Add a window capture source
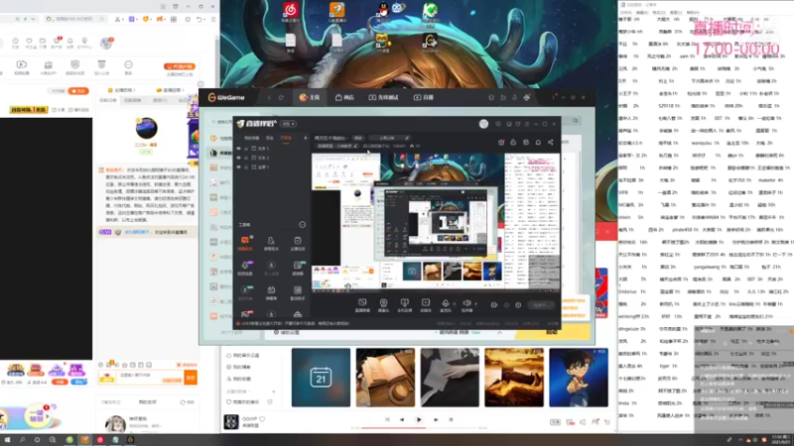The width and height of the screenshot is (794, 446). (404, 304)
